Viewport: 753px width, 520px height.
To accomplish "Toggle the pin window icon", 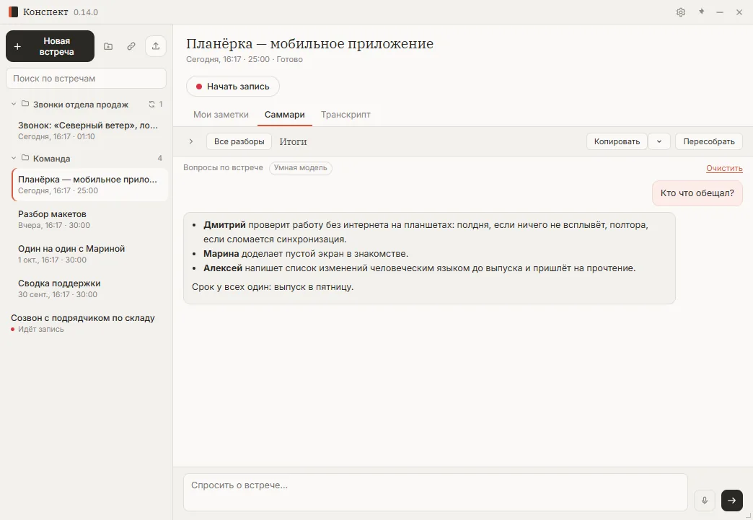I will pyautogui.click(x=701, y=12).
